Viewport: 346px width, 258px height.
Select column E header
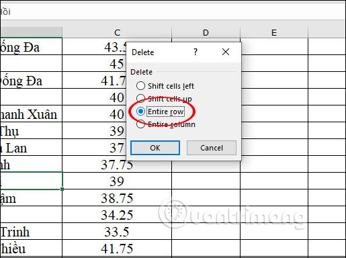274,33
